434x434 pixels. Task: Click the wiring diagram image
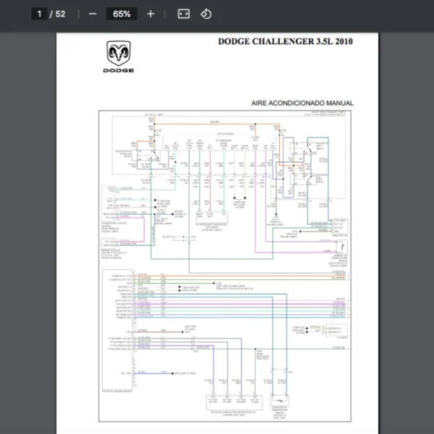[x=225, y=266]
